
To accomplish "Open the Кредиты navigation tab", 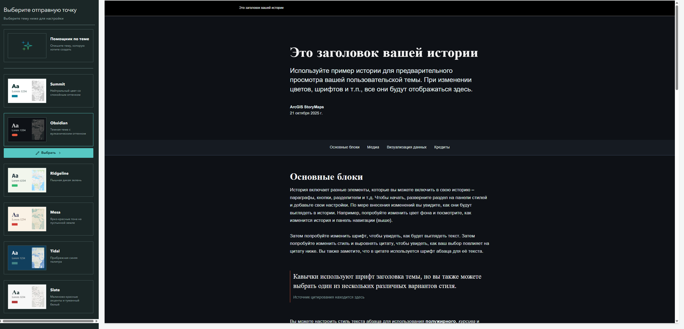I will point(442,147).
